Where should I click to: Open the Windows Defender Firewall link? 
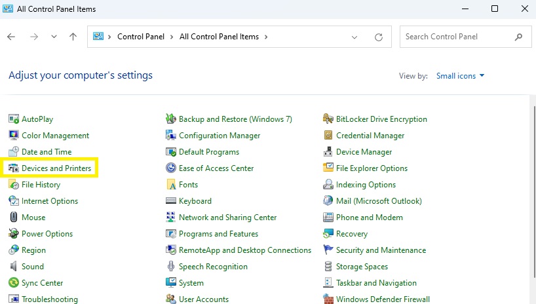click(x=383, y=299)
